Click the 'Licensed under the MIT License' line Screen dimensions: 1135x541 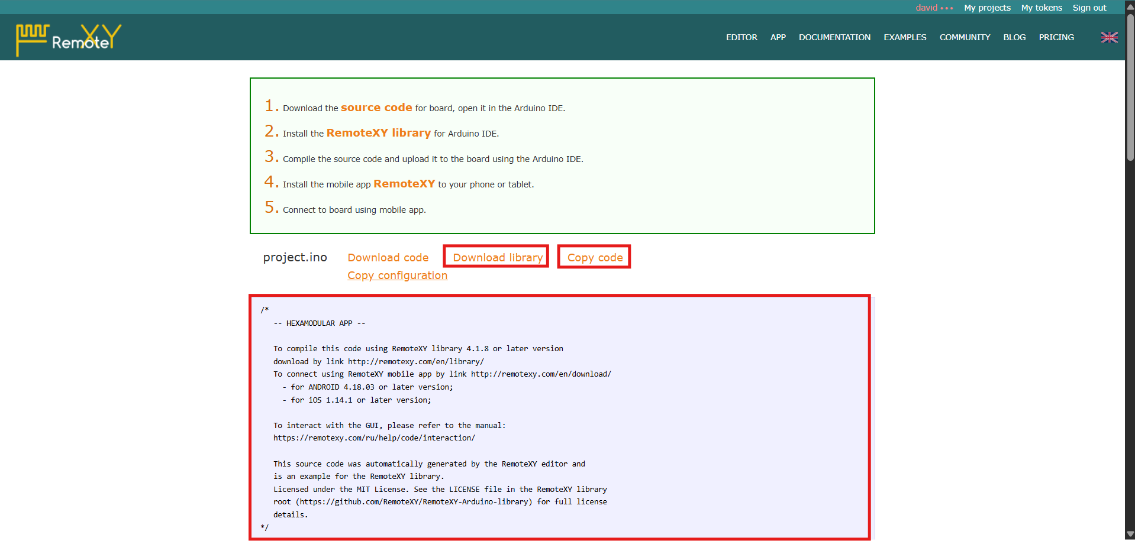(x=440, y=490)
